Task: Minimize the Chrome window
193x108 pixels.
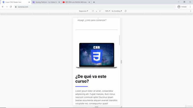Action: click(x=179, y=2)
